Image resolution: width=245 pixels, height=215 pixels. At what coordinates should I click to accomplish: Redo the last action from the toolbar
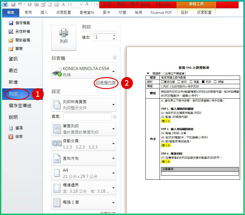coord(29,4)
